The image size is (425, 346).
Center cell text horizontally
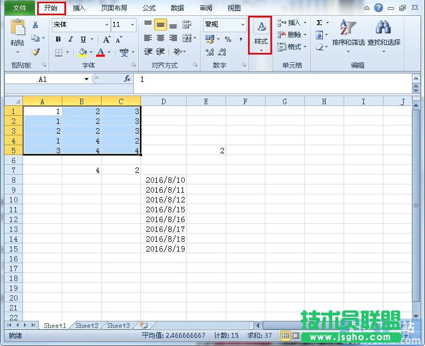pos(160,38)
